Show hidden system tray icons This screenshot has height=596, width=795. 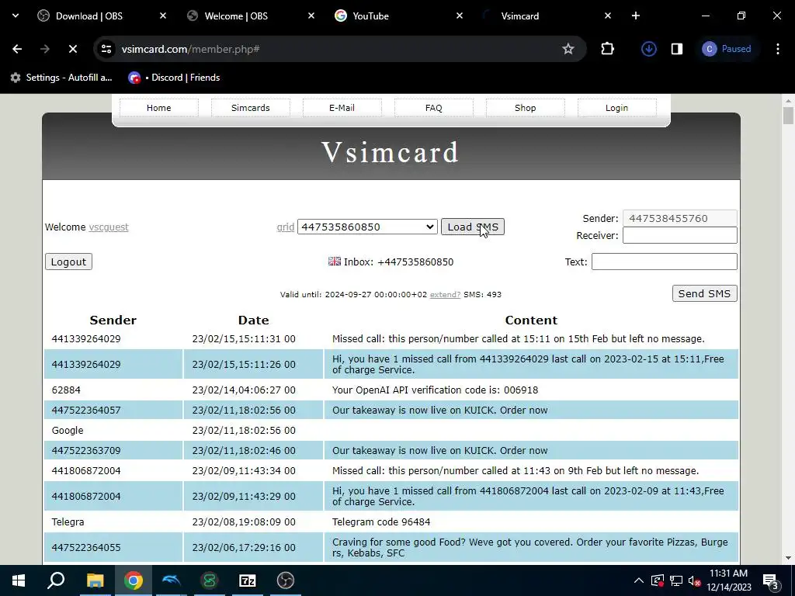(x=639, y=580)
